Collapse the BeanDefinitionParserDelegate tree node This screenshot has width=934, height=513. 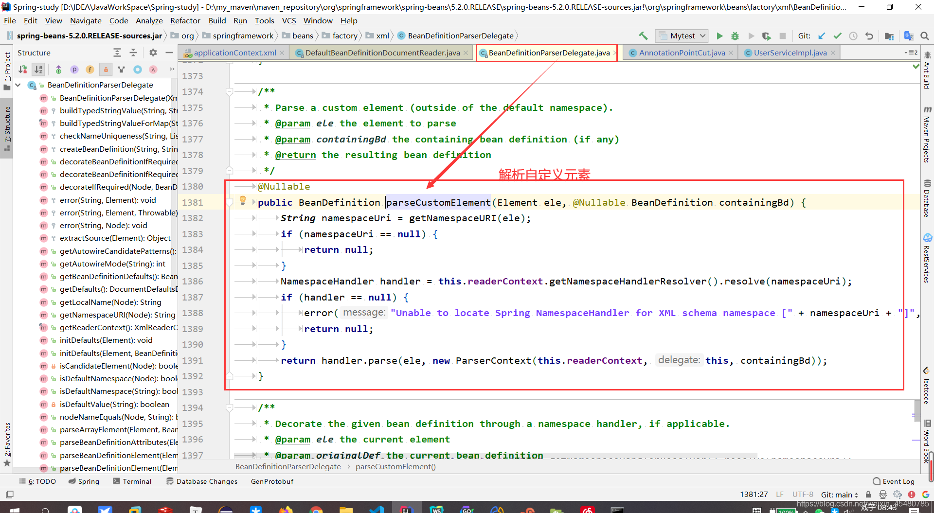click(18, 85)
